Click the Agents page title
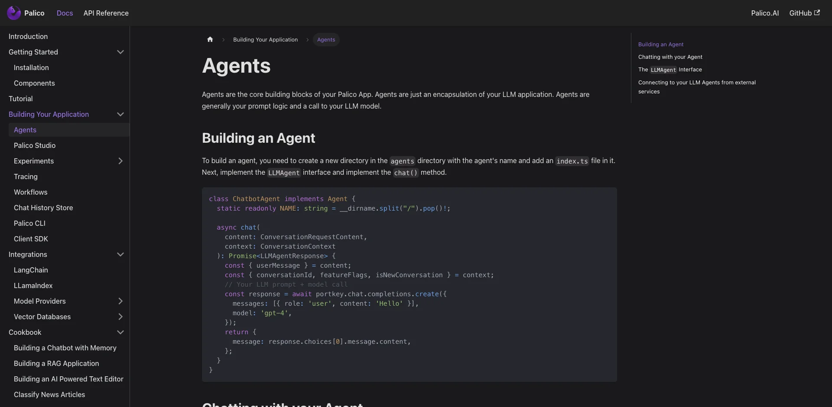 click(236, 66)
